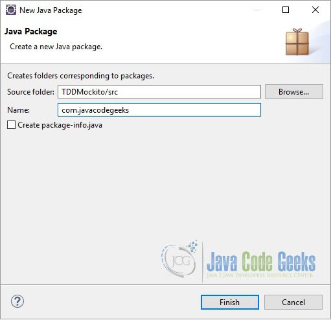Click 'Creates folders corresponding to packages.' text
This screenshot has width=331, height=320.
tap(80, 76)
